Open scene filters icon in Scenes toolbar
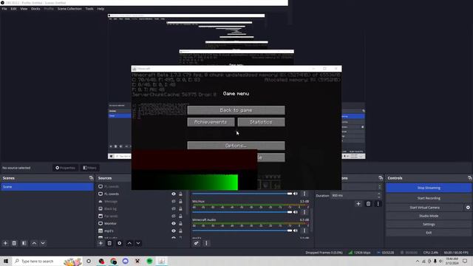 pyautogui.click(x=24, y=243)
